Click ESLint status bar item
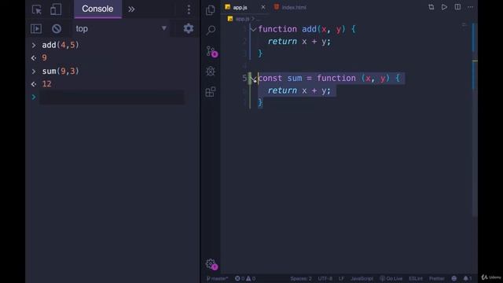Viewport: 503px width, 283px height. pos(416,278)
